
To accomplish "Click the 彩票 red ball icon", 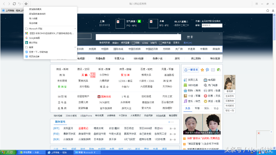I will (205, 96).
